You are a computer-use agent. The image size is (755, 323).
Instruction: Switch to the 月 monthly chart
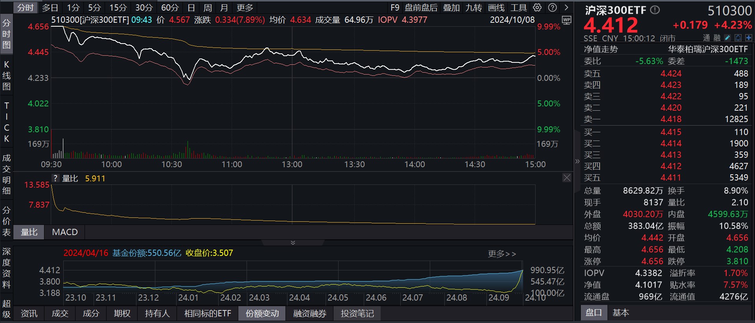point(224,8)
